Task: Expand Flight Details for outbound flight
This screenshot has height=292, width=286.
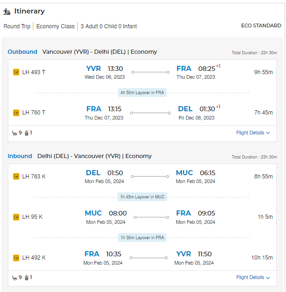Action: [250, 133]
